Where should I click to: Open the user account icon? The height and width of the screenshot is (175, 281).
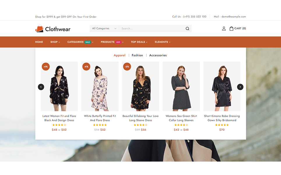click(224, 29)
